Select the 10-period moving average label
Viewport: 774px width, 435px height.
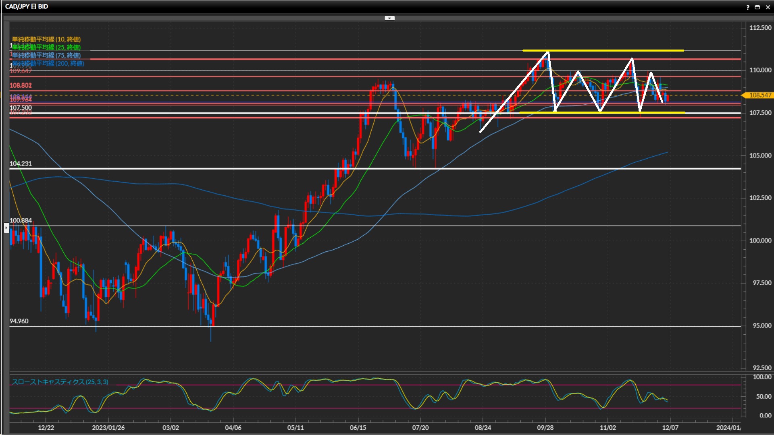(46, 39)
